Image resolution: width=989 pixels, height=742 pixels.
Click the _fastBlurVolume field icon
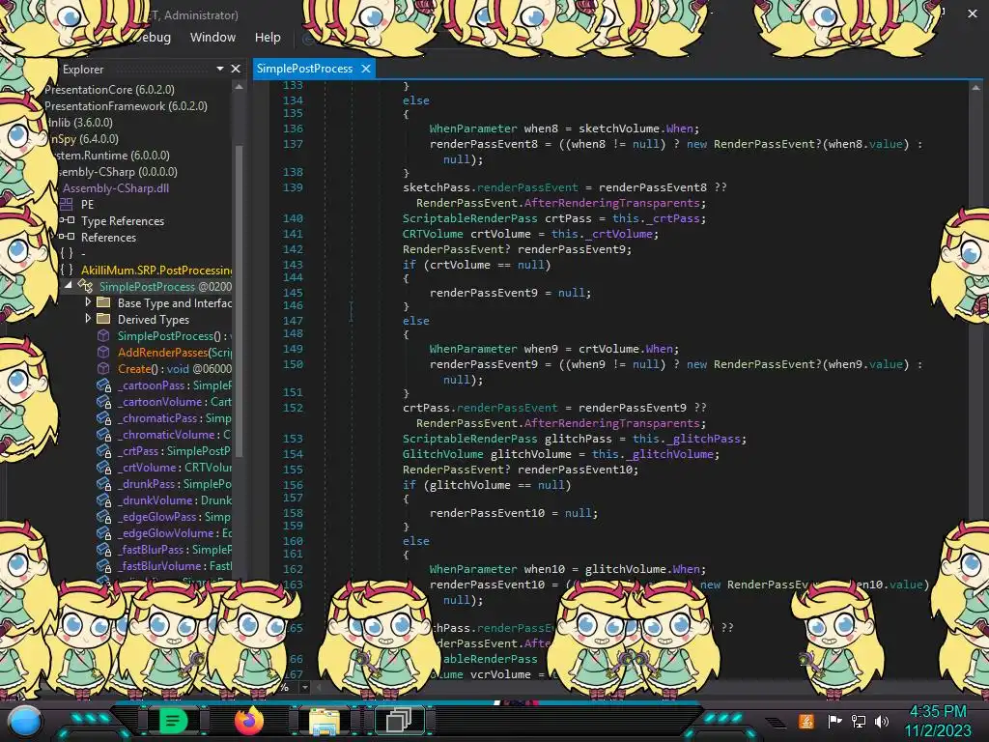pyautogui.click(x=103, y=565)
